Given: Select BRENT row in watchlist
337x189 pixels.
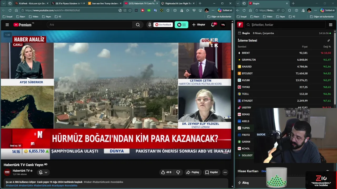Looking at the screenshot, I should (x=284, y=53).
